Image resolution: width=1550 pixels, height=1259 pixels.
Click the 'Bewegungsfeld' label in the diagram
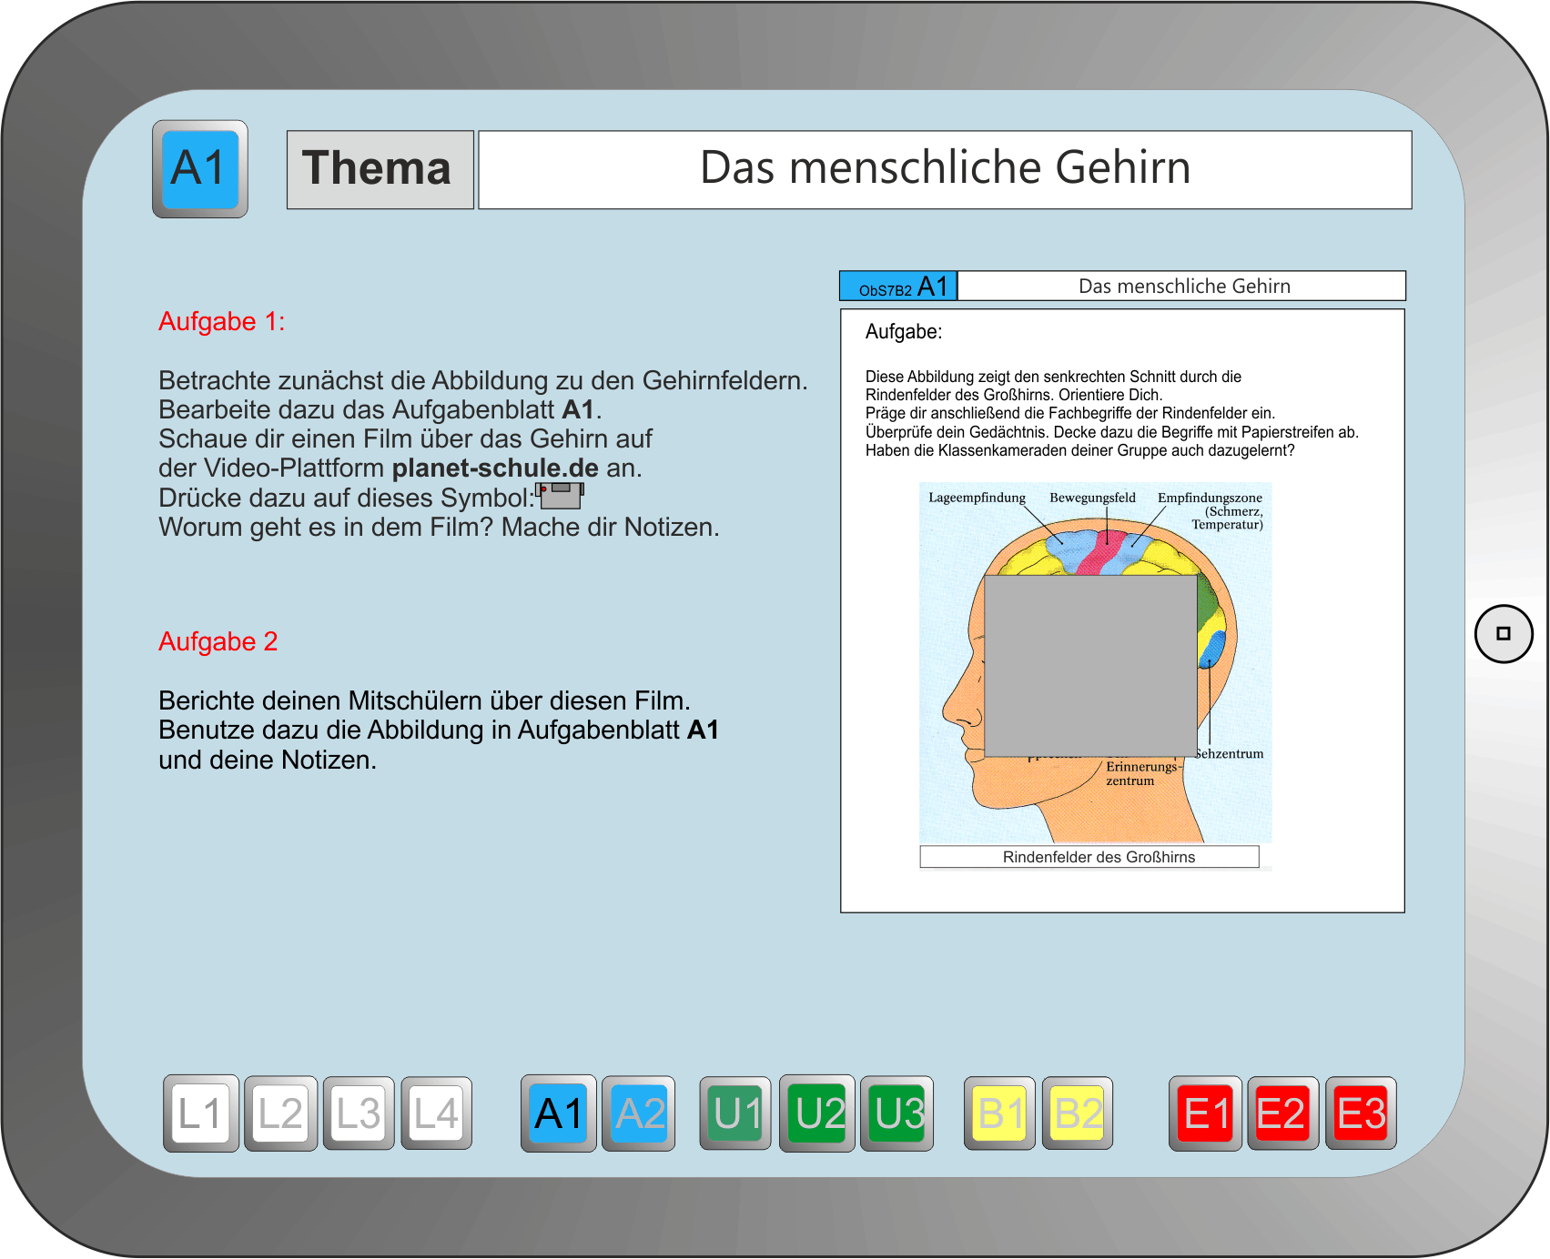pyautogui.click(x=1092, y=498)
